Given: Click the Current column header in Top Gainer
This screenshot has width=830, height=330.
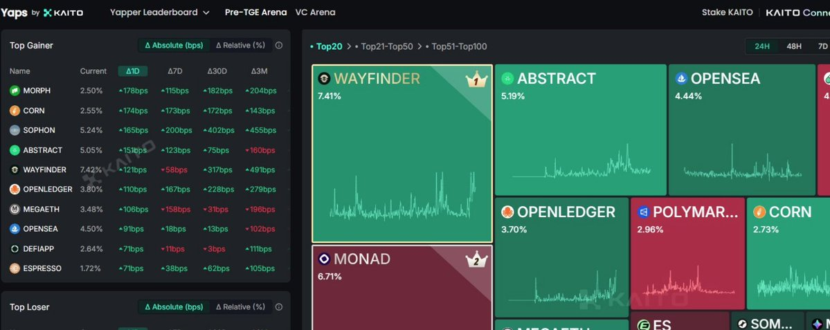Looking at the screenshot, I should [93, 71].
